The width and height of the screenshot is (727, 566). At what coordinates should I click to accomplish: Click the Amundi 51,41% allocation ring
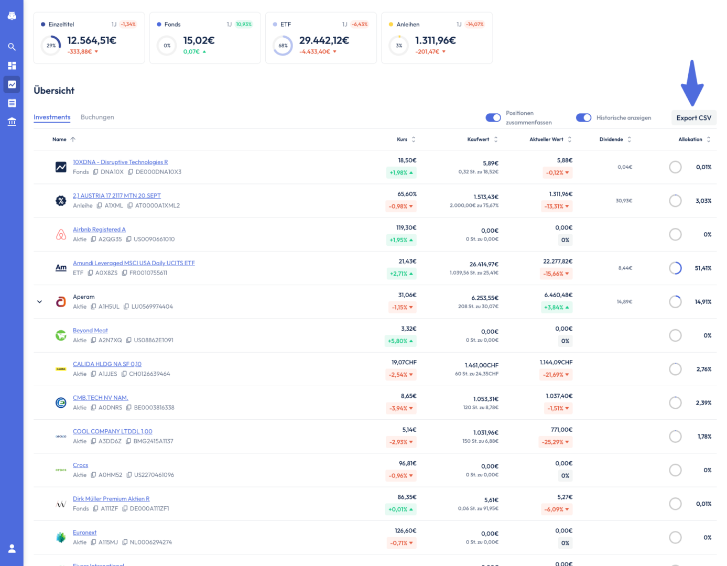click(675, 268)
